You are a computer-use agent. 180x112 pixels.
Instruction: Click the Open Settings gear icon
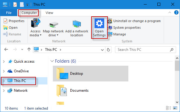99,23
